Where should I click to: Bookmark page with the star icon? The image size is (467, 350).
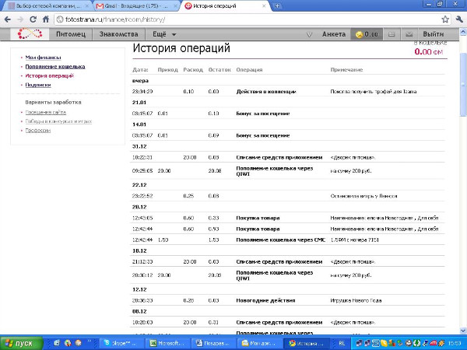pyautogui.click(x=444, y=19)
